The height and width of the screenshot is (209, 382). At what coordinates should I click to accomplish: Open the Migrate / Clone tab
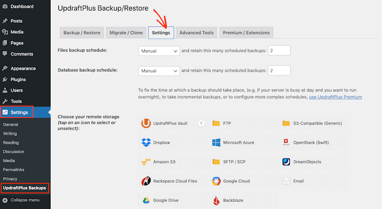(126, 32)
